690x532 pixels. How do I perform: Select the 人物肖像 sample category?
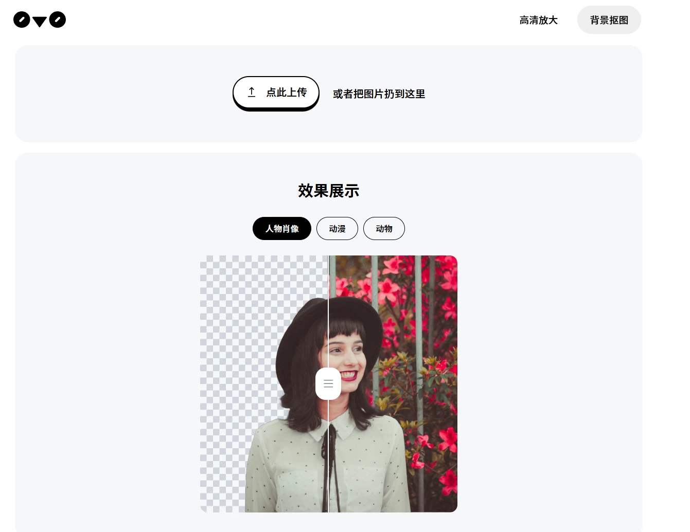coord(282,228)
